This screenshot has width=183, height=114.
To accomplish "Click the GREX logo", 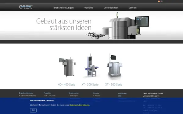I will 26,7.
